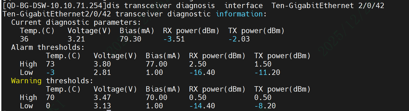Click the yellow Warning word

click(x=26, y=81)
